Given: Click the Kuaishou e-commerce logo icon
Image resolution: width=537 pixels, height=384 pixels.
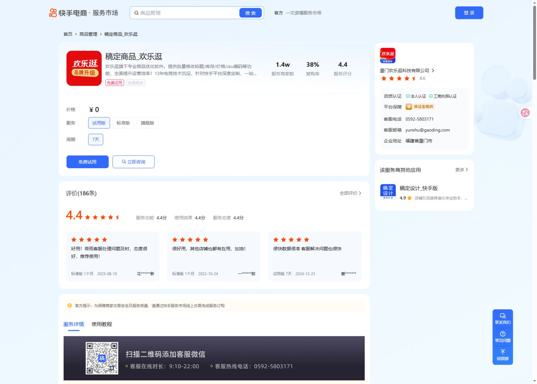Looking at the screenshot, I should (53, 13).
